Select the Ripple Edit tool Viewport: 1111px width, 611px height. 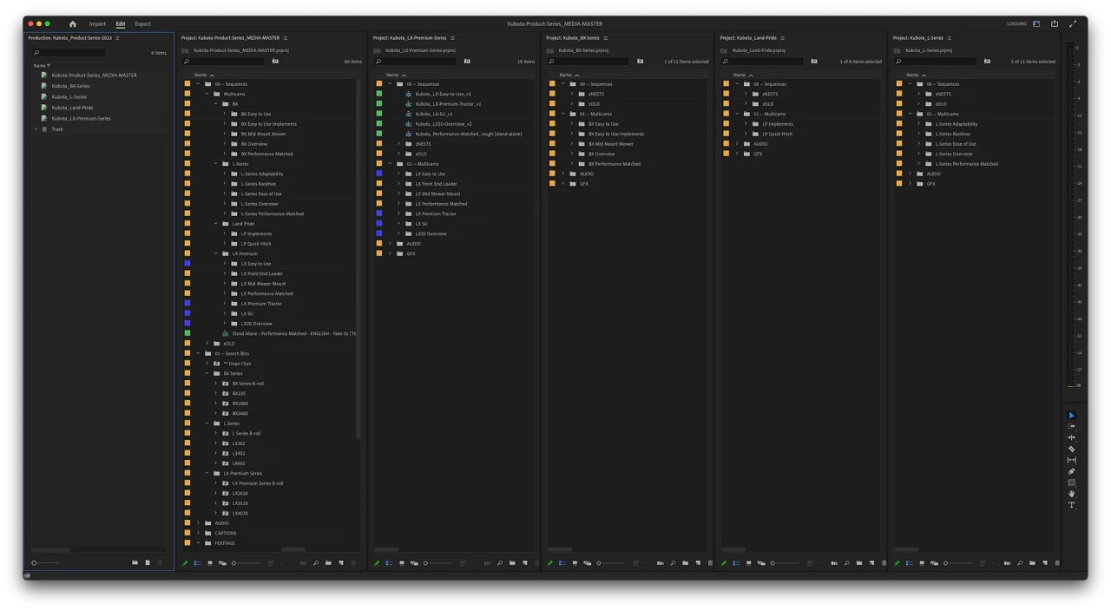1071,438
